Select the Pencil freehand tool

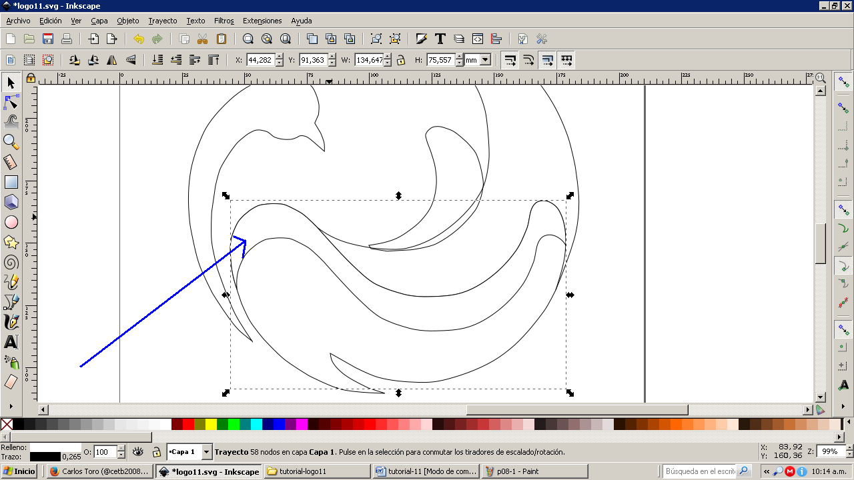11,282
